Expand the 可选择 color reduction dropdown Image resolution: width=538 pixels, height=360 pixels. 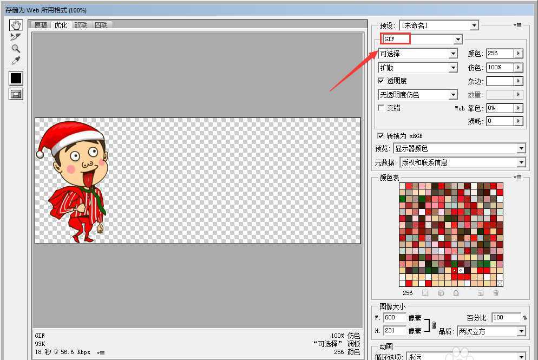(453, 54)
